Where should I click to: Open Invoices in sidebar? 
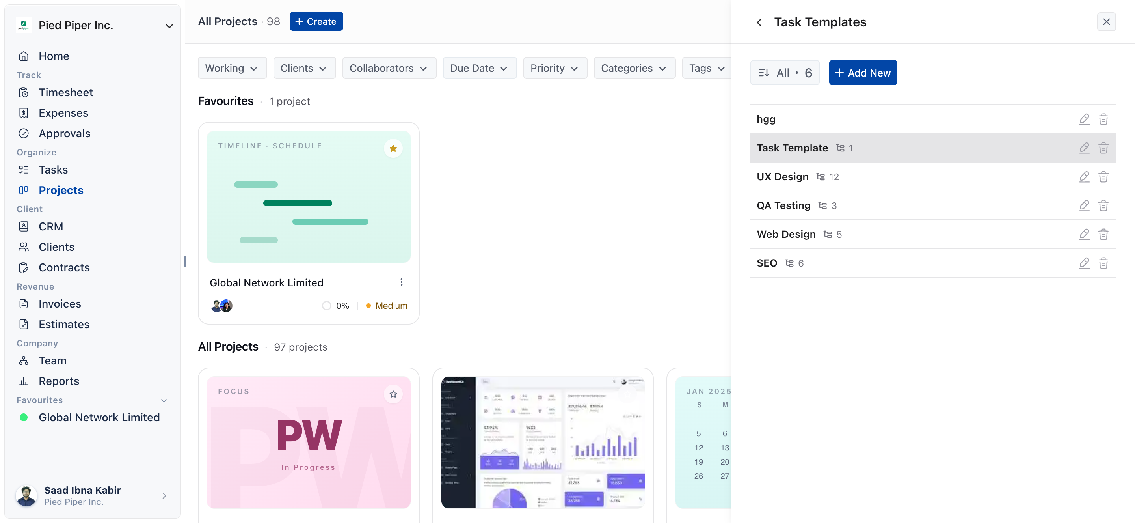coord(60,304)
